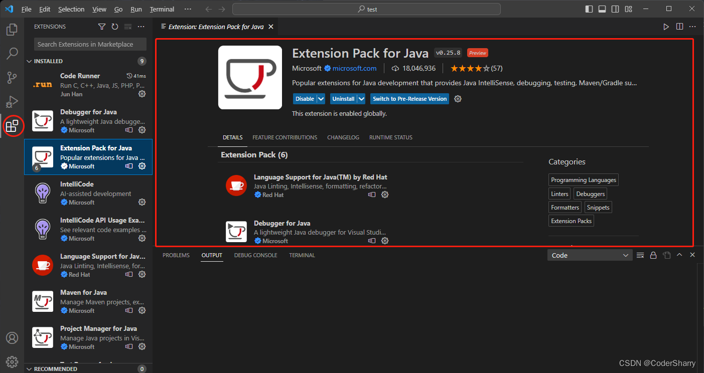This screenshot has width=704, height=373.
Task: Switch to DEBUG CONSOLE panel tab
Action: click(x=255, y=255)
